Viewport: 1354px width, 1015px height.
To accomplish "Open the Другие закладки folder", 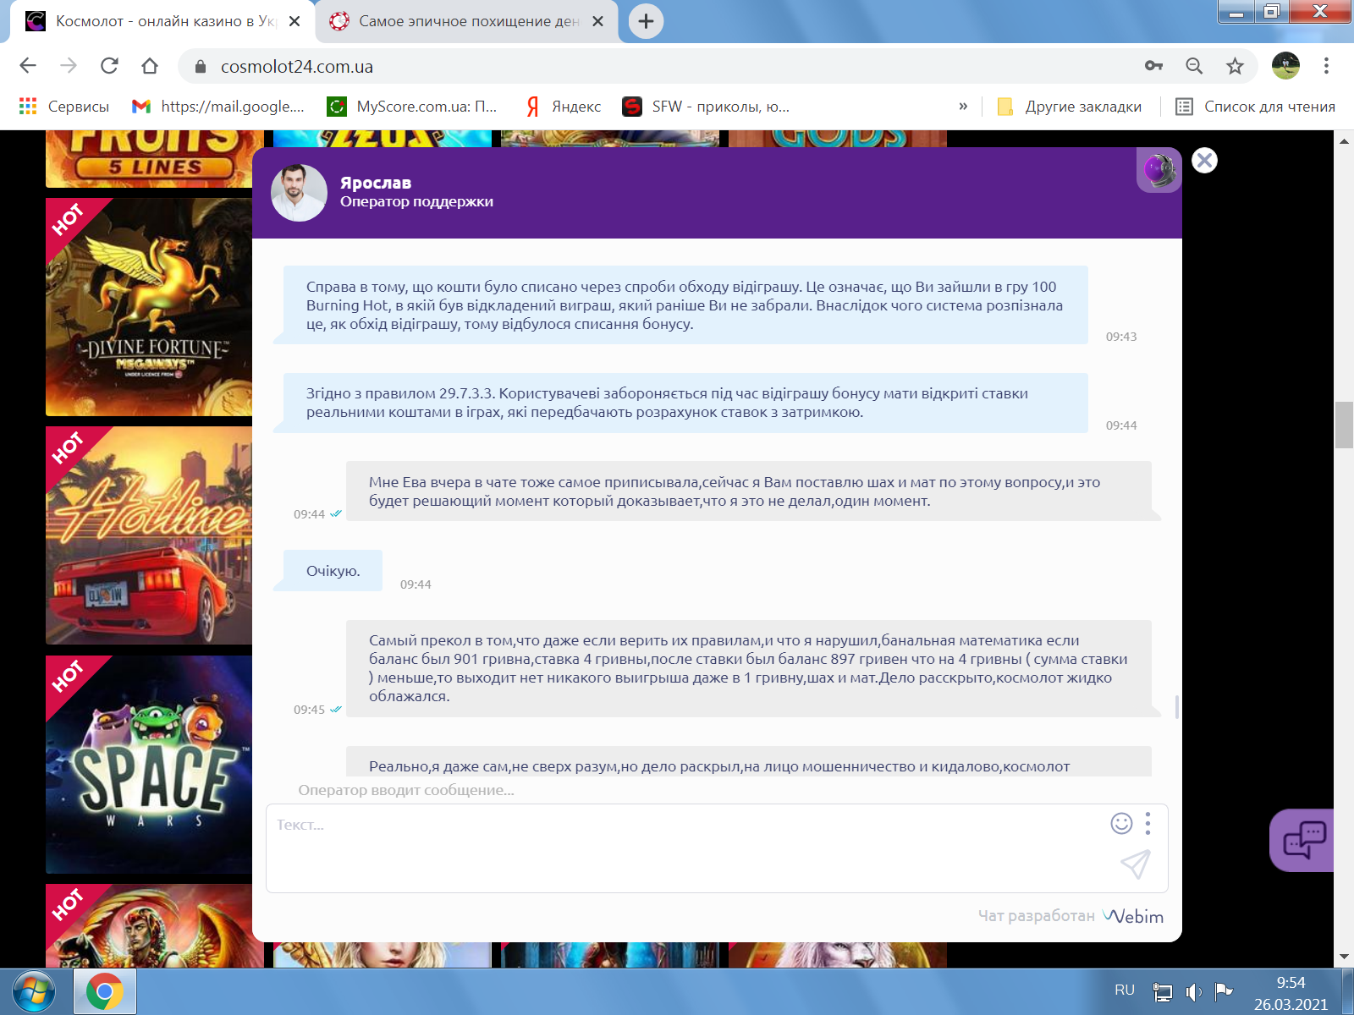I will pyautogui.click(x=1070, y=107).
